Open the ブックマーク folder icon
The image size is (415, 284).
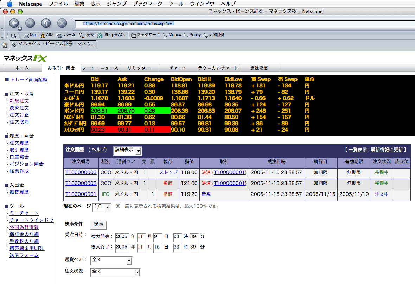[x=133, y=35]
